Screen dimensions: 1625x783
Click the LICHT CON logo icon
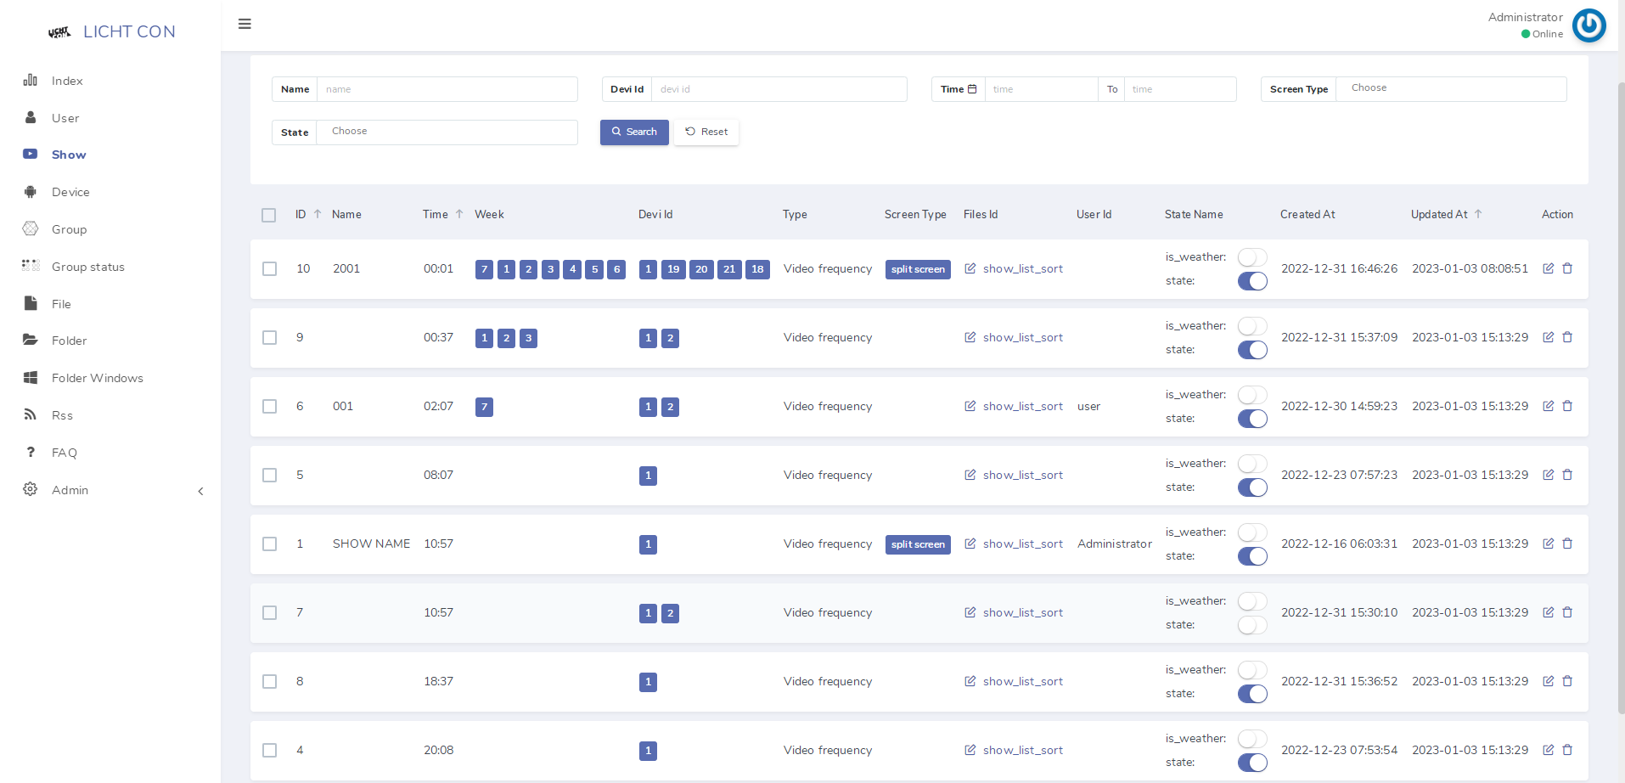click(59, 32)
